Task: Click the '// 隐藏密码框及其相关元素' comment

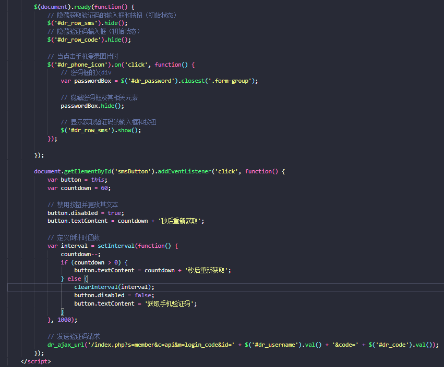Action: tap(99, 98)
